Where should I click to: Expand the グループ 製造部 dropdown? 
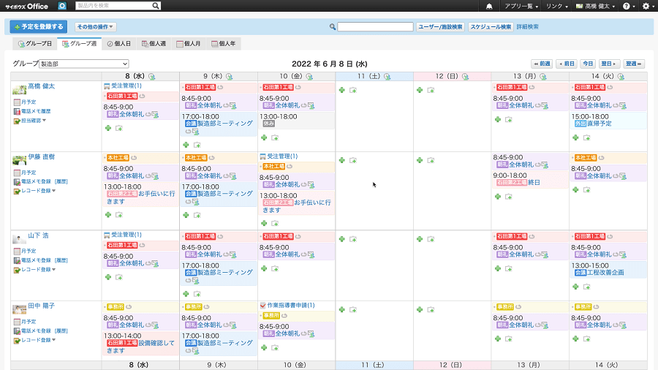click(84, 64)
